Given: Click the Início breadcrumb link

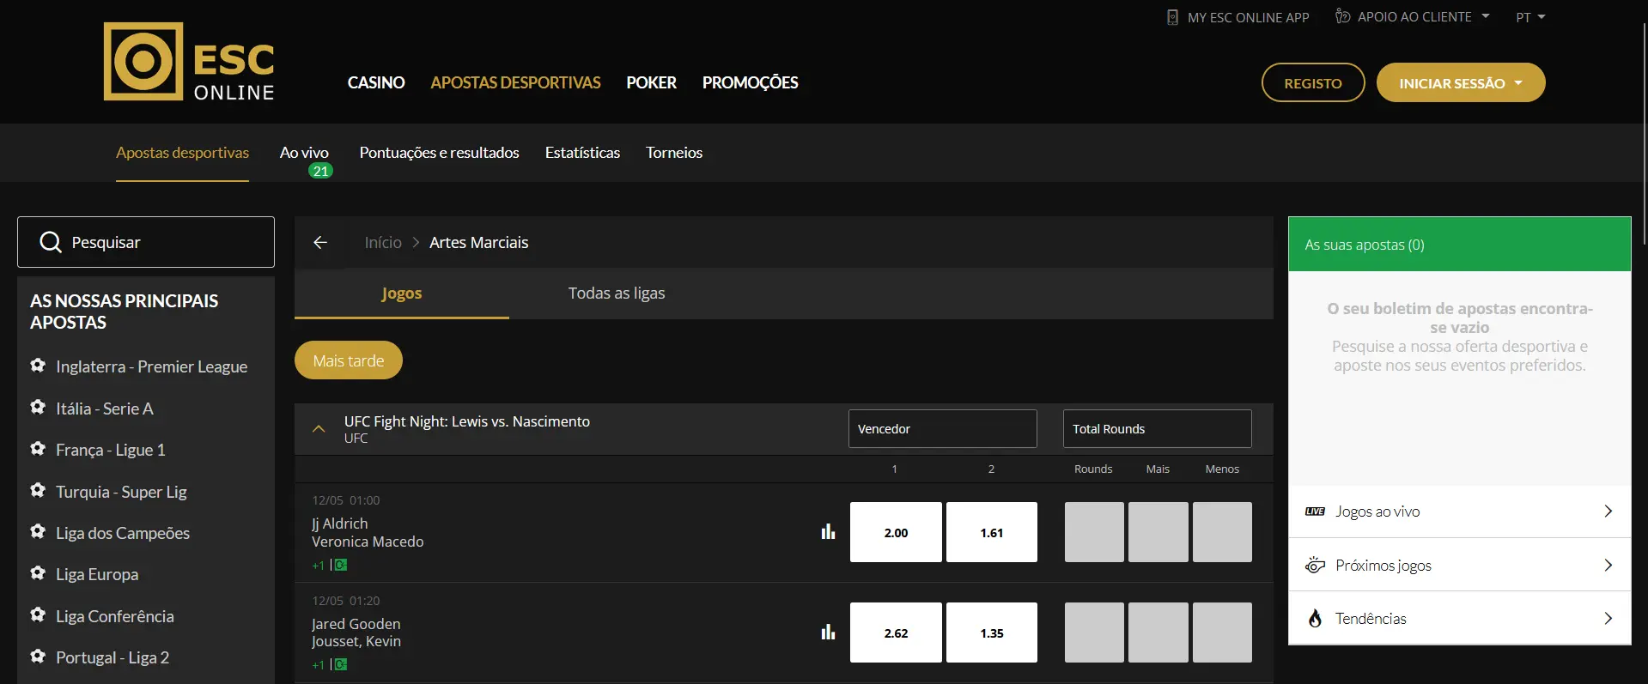Looking at the screenshot, I should click(x=383, y=243).
